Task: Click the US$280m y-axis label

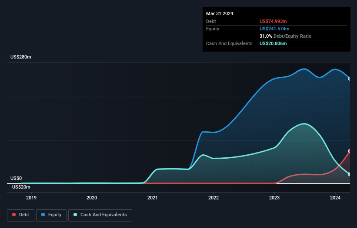Action: pyautogui.click(x=21, y=57)
